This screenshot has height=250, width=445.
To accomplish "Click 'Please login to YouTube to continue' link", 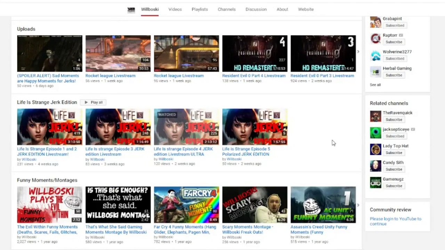I will tap(395, 221).
